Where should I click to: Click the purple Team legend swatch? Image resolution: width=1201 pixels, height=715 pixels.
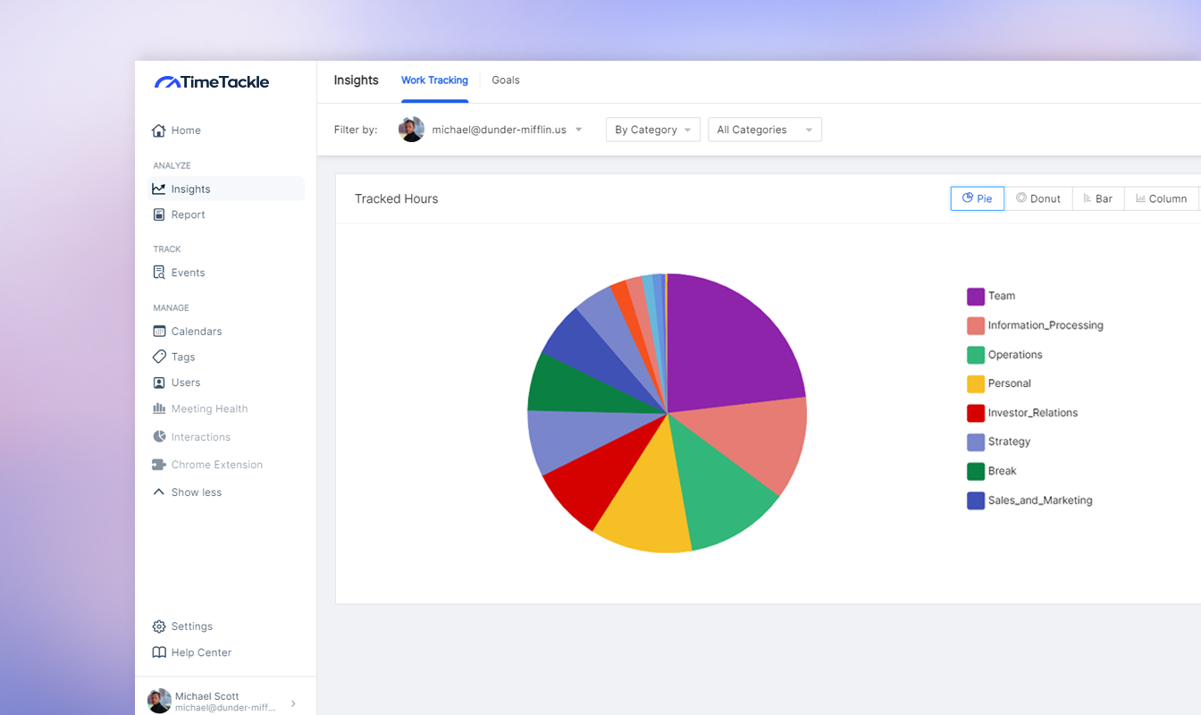coord(976,297)
